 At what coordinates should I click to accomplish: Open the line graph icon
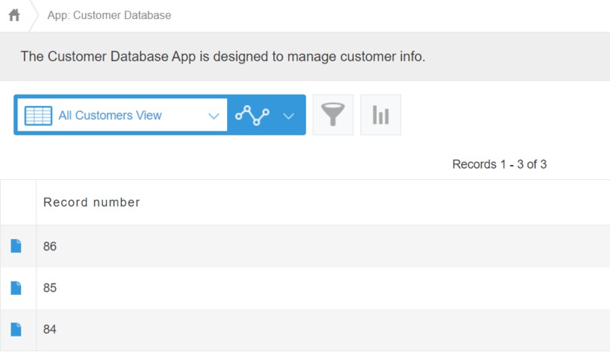pos(252,115)
